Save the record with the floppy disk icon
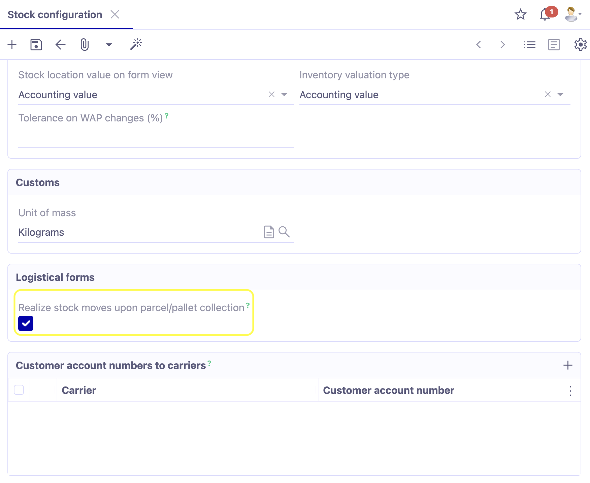 coord(36,44)
